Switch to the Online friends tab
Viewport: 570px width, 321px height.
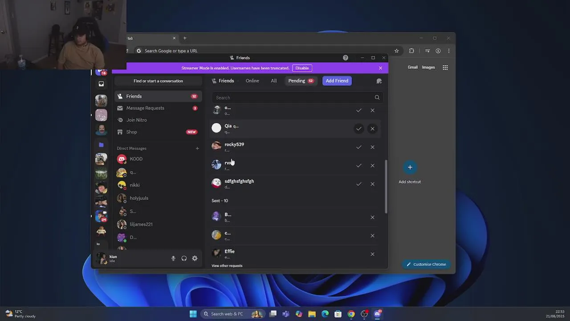click(x=252, y=81)
